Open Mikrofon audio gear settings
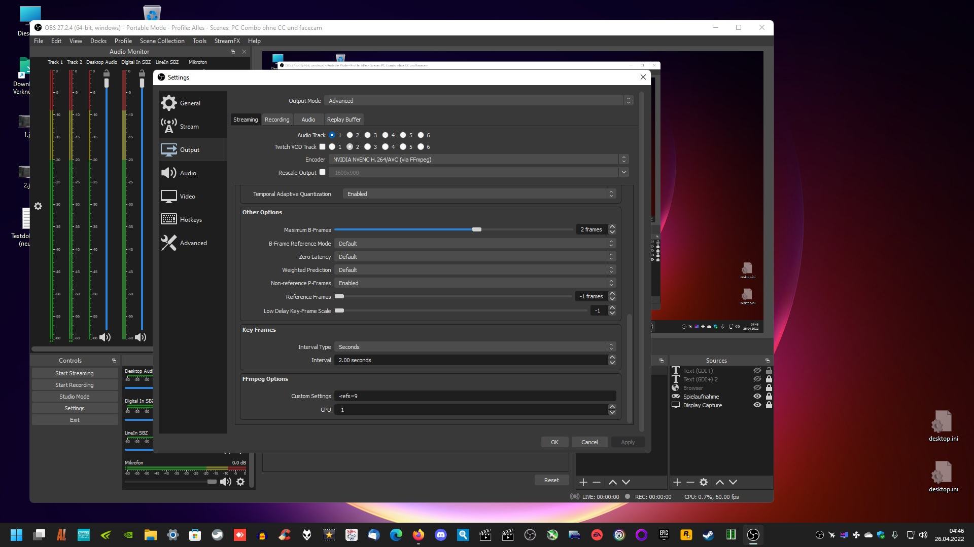Image resolution: width=974 pixels, height=547 pixels. pos(240,482)
